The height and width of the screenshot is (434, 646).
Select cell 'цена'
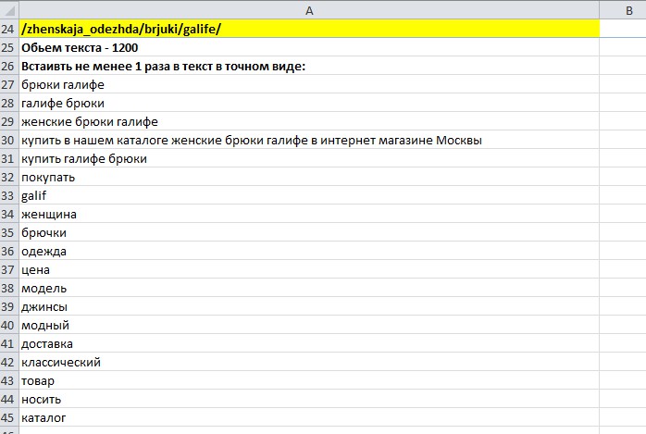tap(309, 269)
